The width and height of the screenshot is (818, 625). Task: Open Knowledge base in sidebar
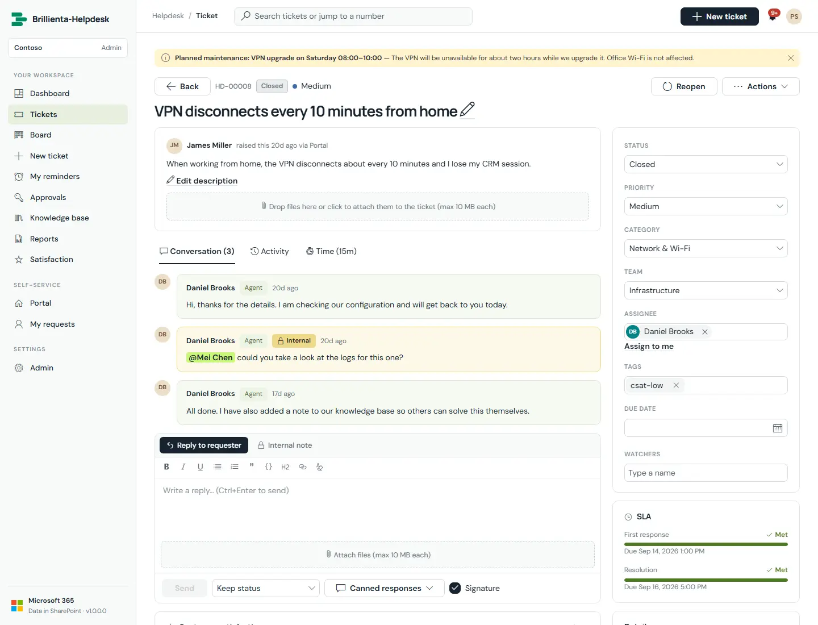tap(68, 218)
